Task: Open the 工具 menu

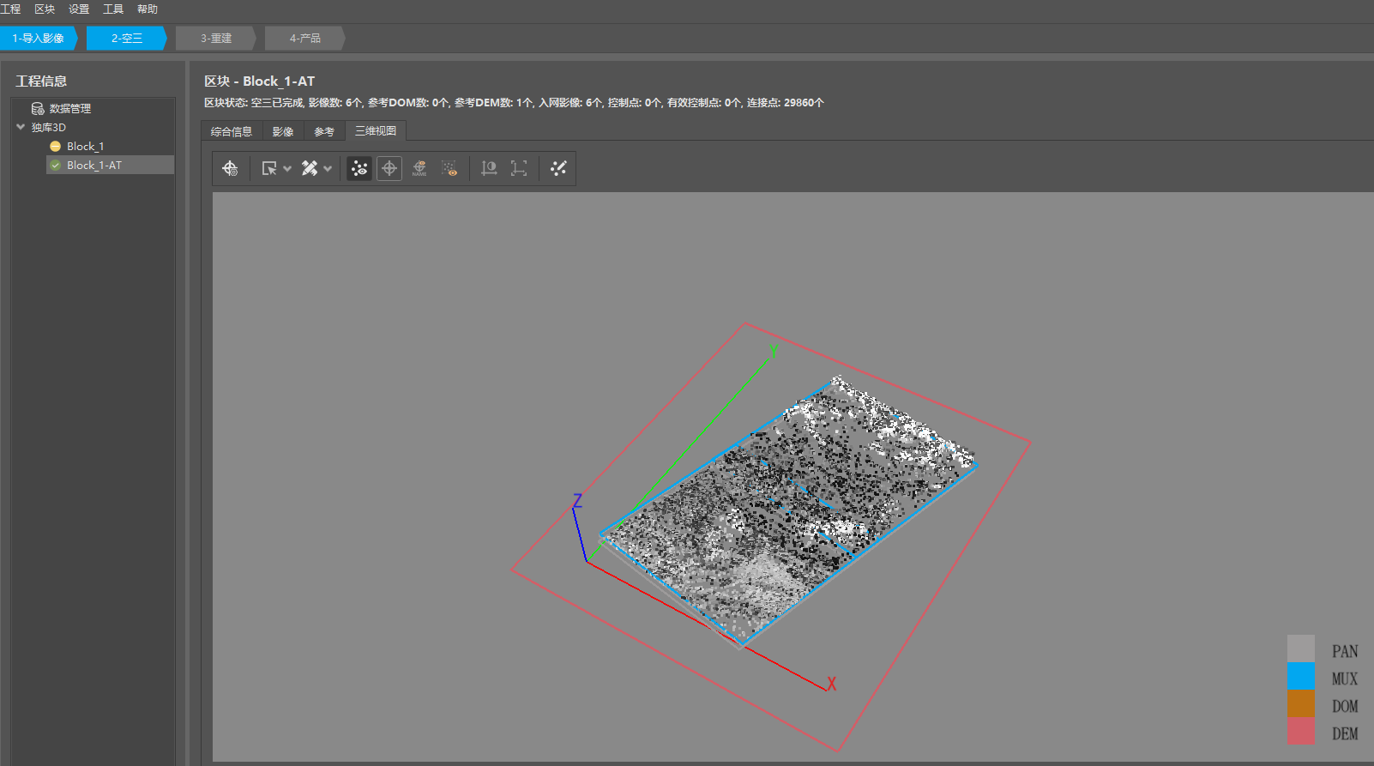Action: [113, 9]
